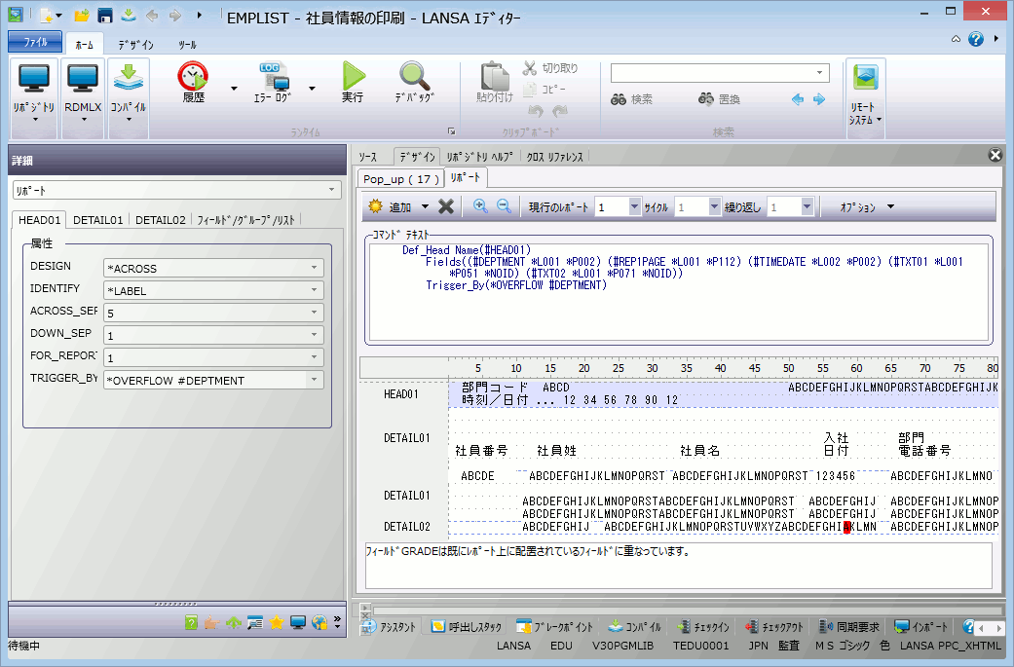The image size is (1014, 667).
Task: Zoom out on the report design
Action: coord(504,206)
